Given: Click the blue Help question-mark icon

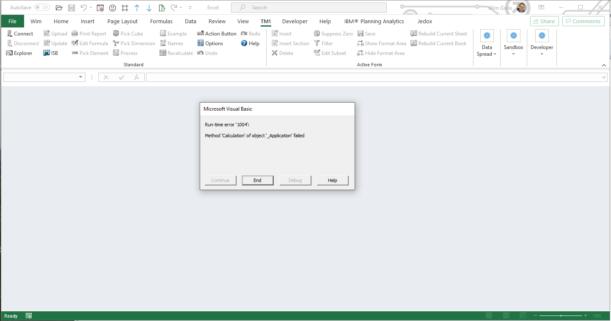Looking at the screenshot, I should (x=244, y=44).
